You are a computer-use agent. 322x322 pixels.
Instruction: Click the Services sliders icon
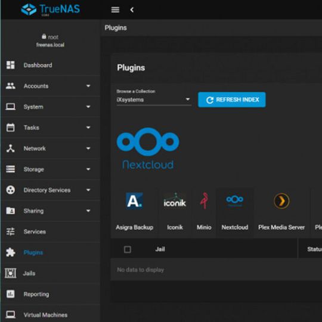pos(11,231)
